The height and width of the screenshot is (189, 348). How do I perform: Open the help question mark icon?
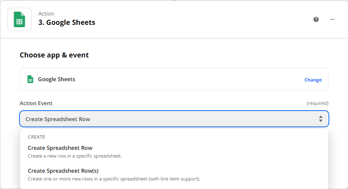316,19
